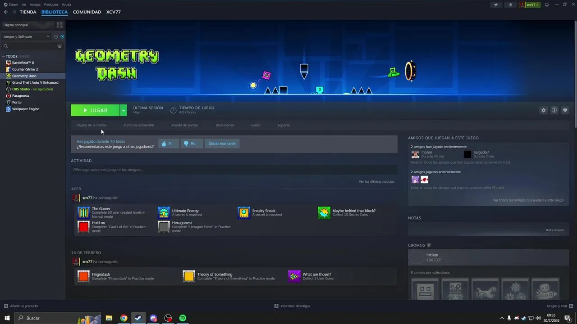Create a Nota nueva
This screenshot has height=324, width=577.
[x=554, y=230]
